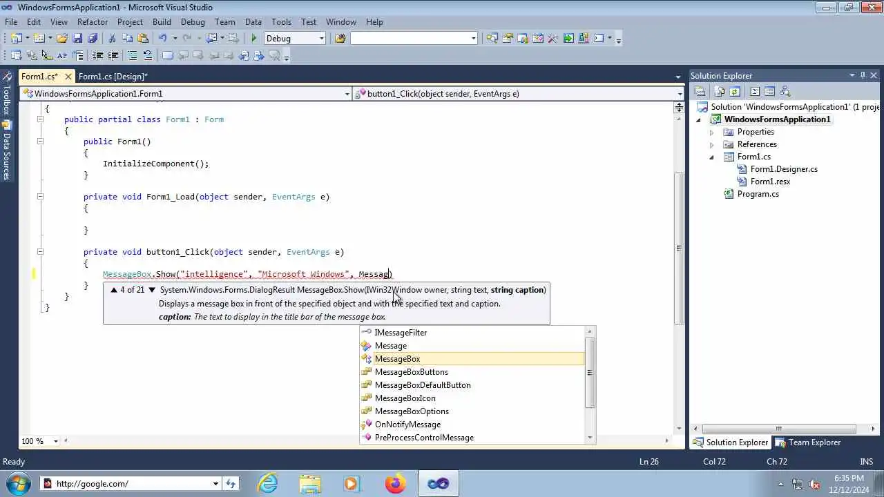Image resolution: width=884 pixels, height=497 pixels.
Task: Select MessageBoxOptions in the completion list
Action: click(x=412, y=411)
